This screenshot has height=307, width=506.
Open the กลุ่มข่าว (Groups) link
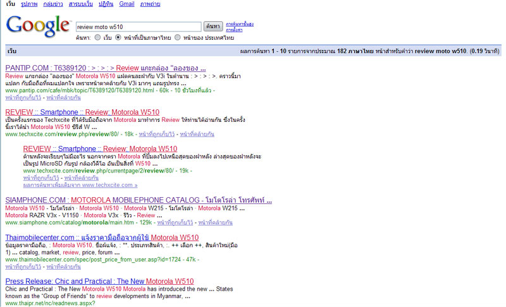(53, 4)
